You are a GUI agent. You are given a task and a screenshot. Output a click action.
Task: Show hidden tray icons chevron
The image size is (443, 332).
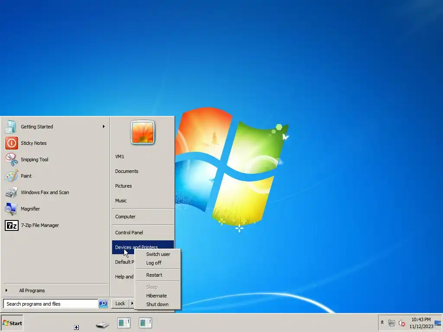tap(382, 322)
